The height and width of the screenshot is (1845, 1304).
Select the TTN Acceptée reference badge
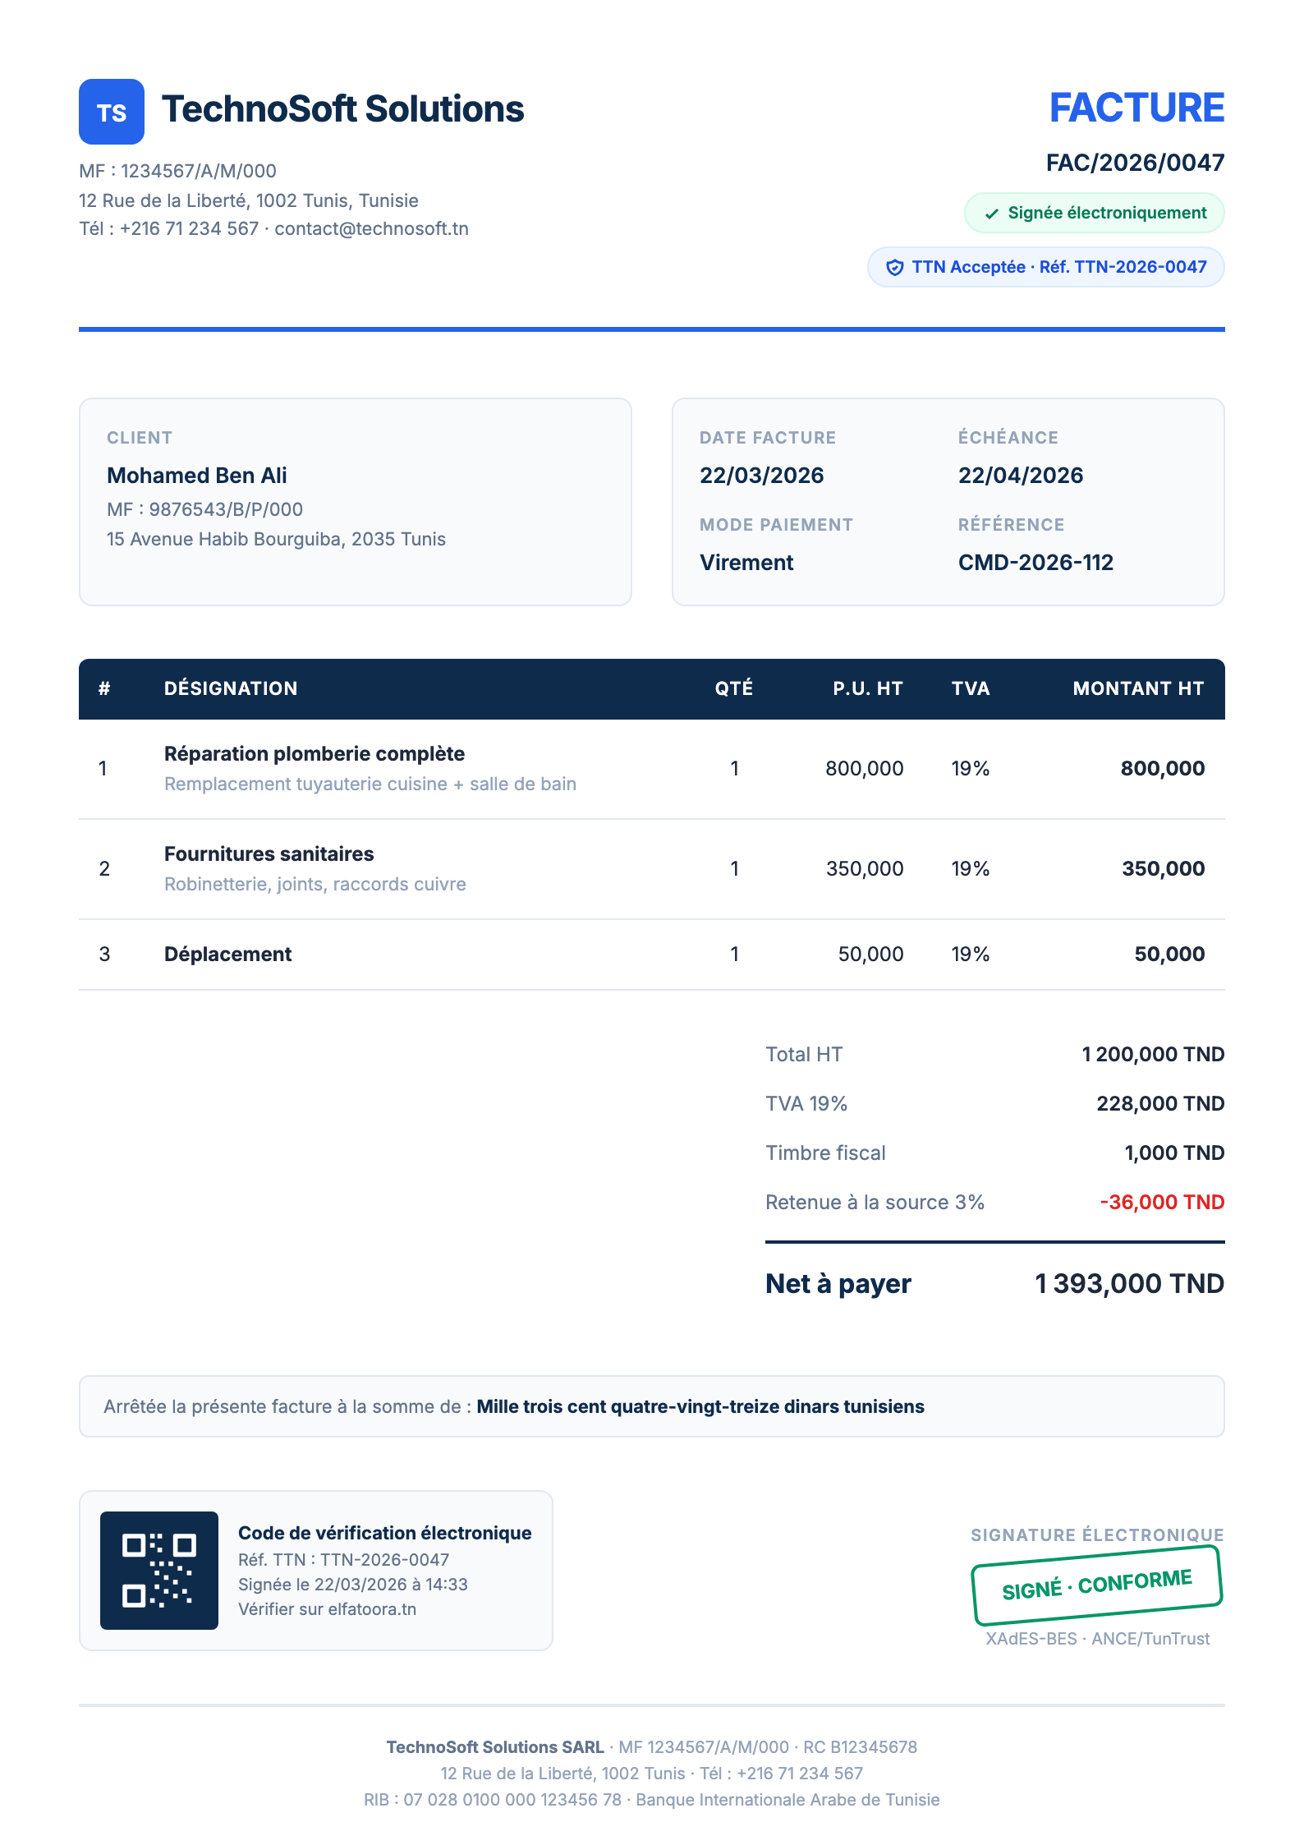1046,268
